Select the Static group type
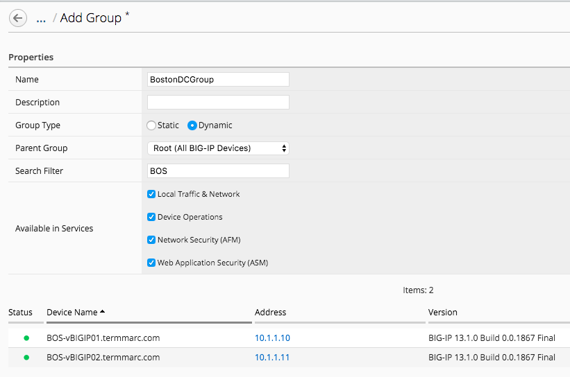The height and width of the screenshot is (377, 570). 151,125
